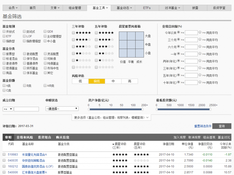Check the QDII checkbox
Screen dimensions: 234x175
[45, 31]
